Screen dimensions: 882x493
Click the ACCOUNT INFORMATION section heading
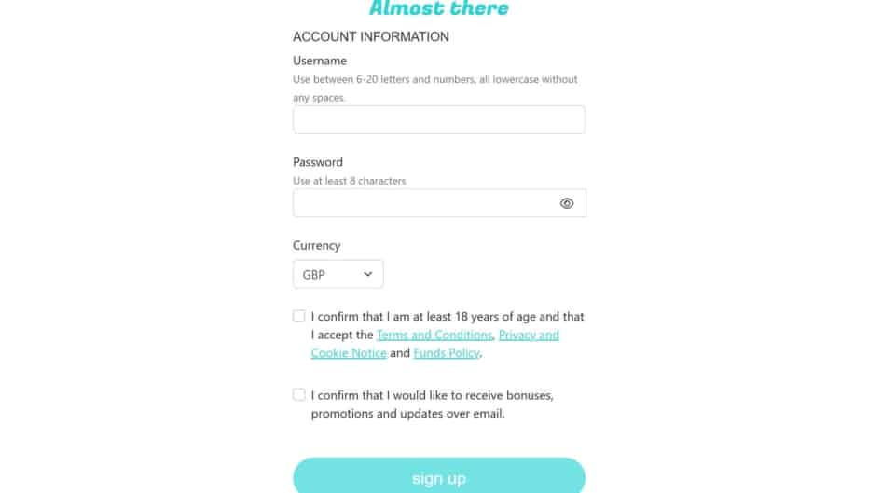click(371, 37)
